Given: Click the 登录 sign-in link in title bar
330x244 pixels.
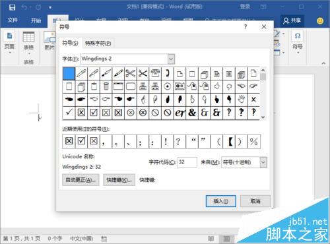Looking at the screenshot, I should 245,7.
